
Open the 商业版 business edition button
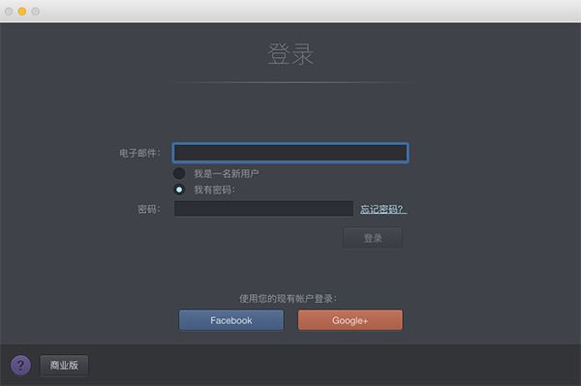coord(64,366)
